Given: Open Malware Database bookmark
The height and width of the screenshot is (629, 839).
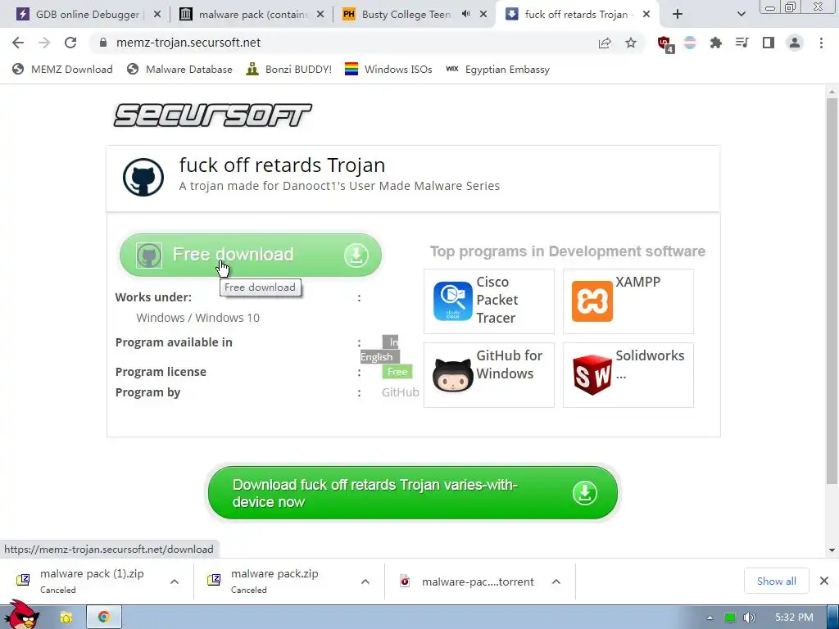Looking at the screenshot, I should click(179, 70).
